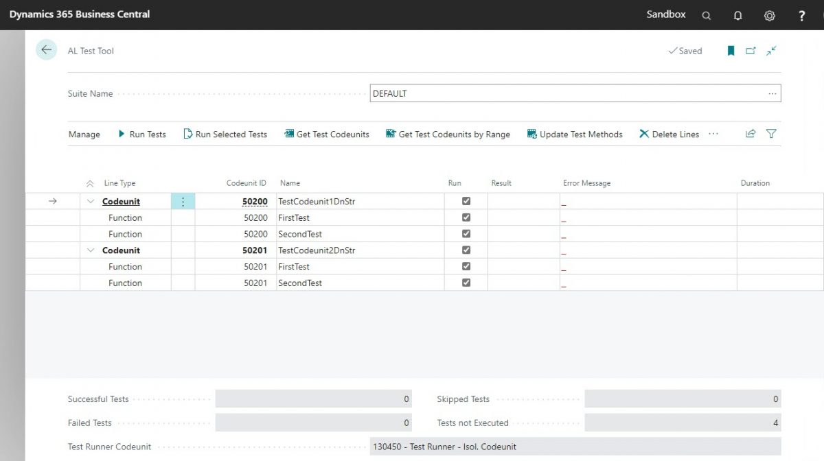
Task: Disable Run for TestCodeunit2DnStr
Action: pos(466,250)
